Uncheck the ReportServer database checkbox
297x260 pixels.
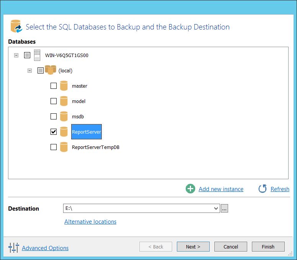(54, 131)
